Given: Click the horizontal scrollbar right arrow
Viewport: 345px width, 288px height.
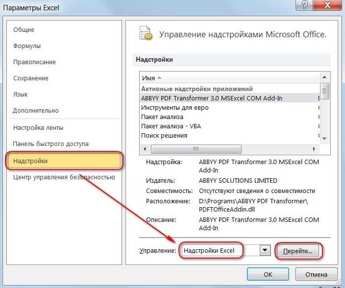Looking at the screenshot, I should click(x=314, y=149).
